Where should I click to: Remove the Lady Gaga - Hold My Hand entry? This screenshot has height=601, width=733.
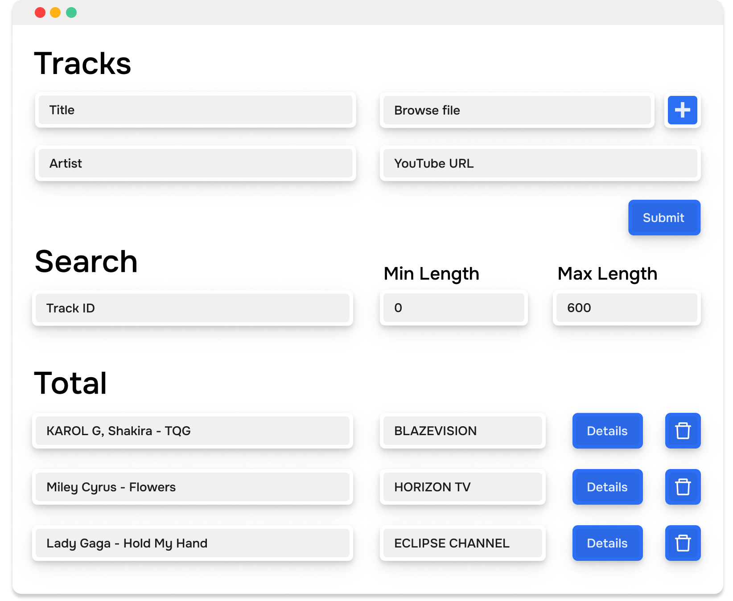point(683,543)
